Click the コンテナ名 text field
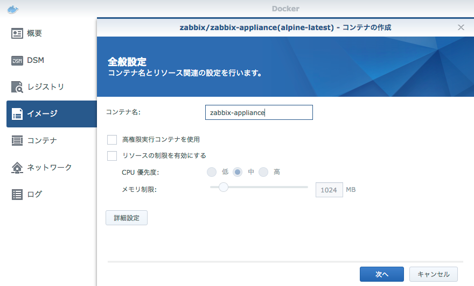Viewport: 474px width, 286px height. coord(259,112)
